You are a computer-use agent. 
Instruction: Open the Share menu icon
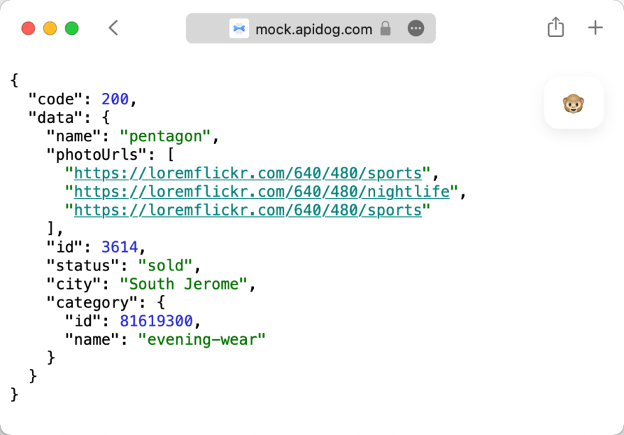point(556,28)
